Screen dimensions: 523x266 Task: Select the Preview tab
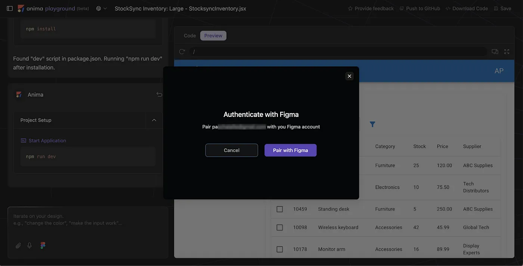pos(213,35)
